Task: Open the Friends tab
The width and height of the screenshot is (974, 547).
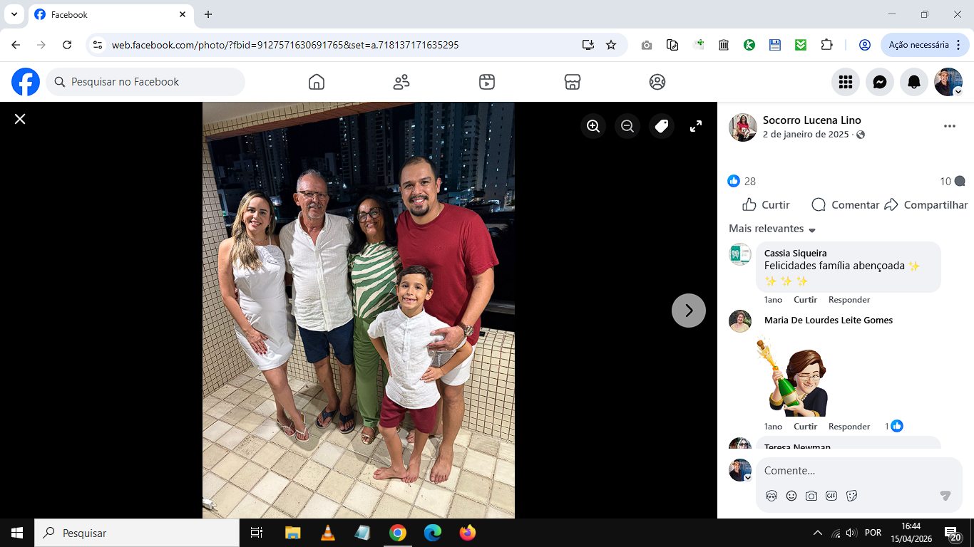Action: (401, 82)
